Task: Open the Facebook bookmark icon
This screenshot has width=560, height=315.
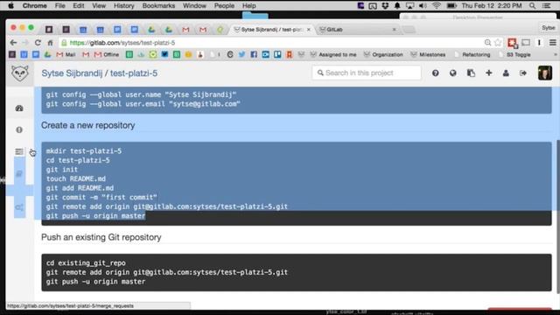Action: coord(254,54)
